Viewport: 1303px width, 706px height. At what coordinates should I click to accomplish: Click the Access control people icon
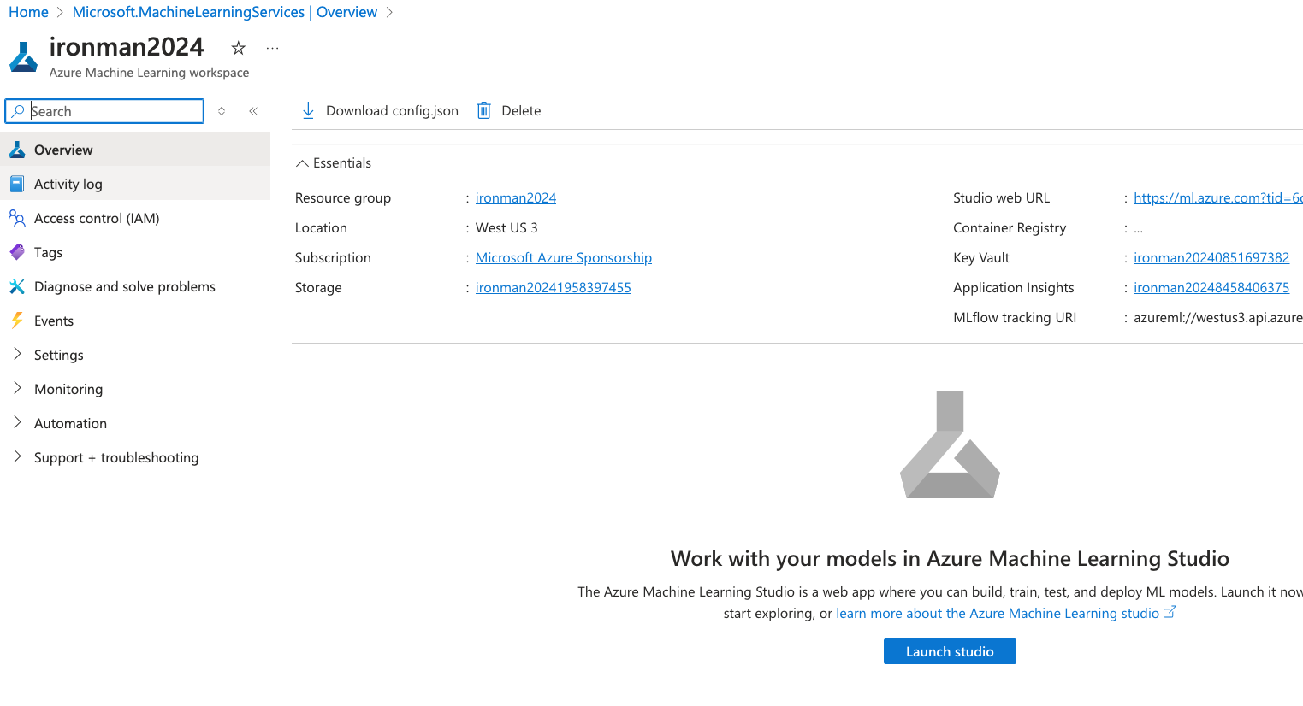(17, 218)
